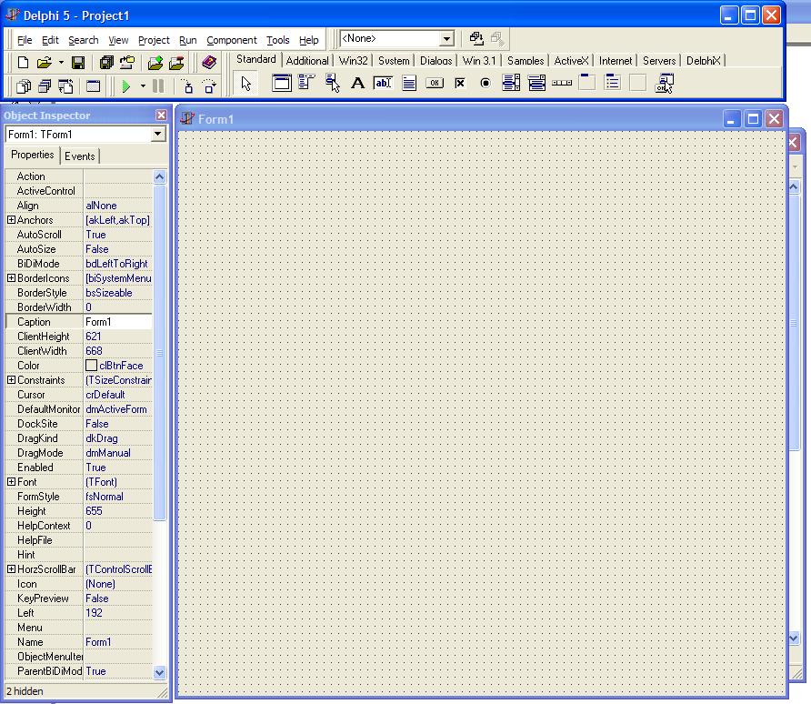Select the Edit box component
811x704 pixels.
pos(383,83)
